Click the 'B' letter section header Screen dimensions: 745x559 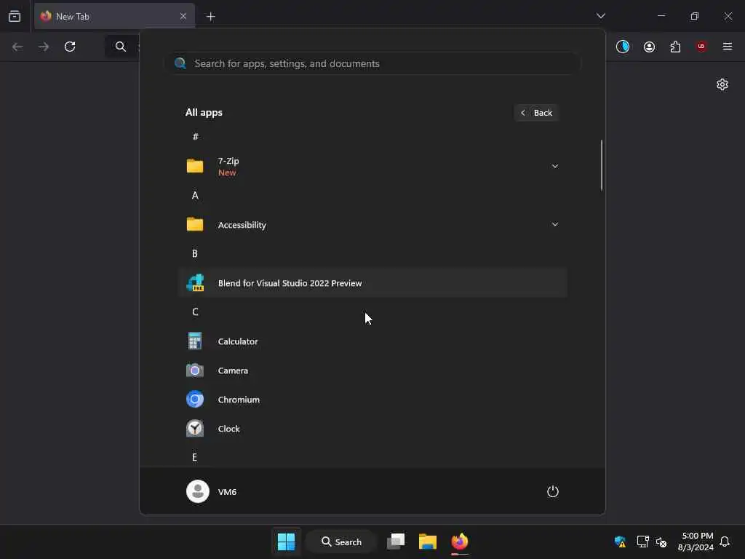195,254
